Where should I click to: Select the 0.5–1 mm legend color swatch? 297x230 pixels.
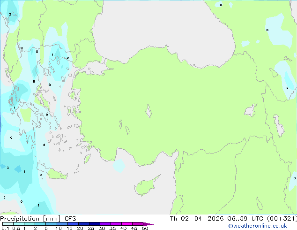[19, 224]
